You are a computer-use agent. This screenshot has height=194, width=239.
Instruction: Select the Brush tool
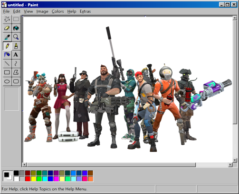pyautogui.click(x=16, y=46)
